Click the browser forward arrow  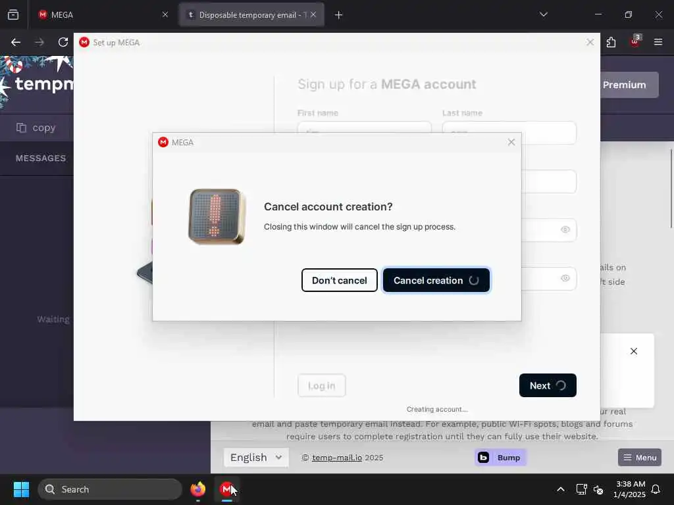39,42
